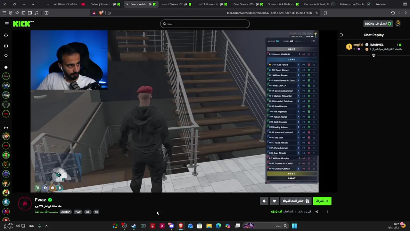Open the volume control in tray
This screenshot has height=231, width=410.
click(x=18, y=226)
